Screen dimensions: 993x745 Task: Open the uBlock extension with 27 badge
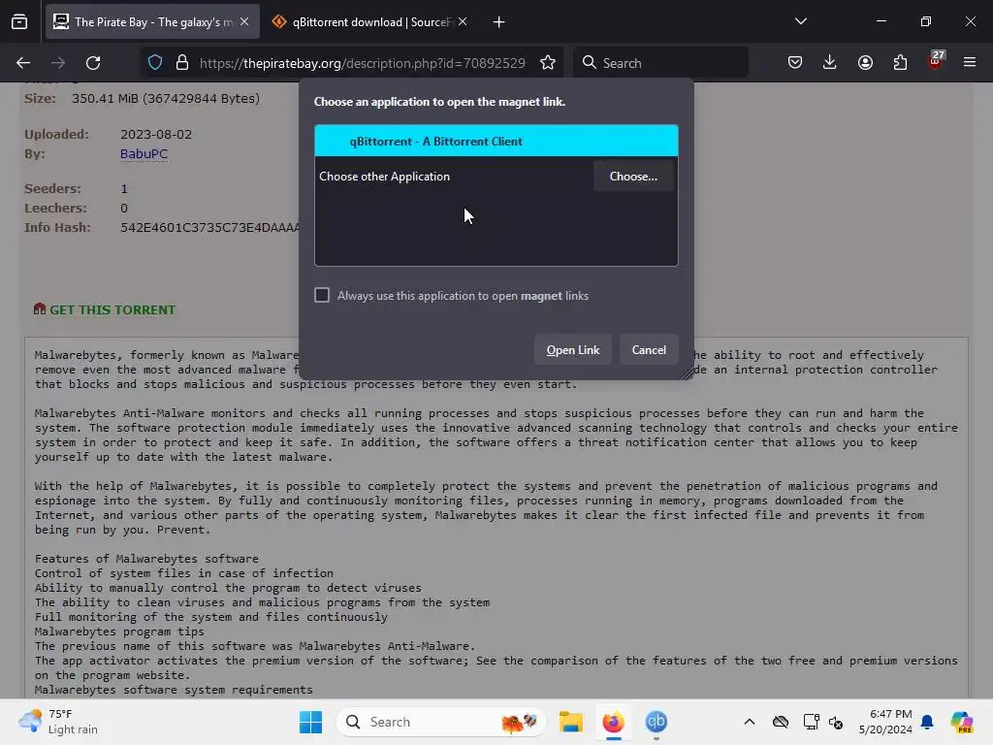936,61
